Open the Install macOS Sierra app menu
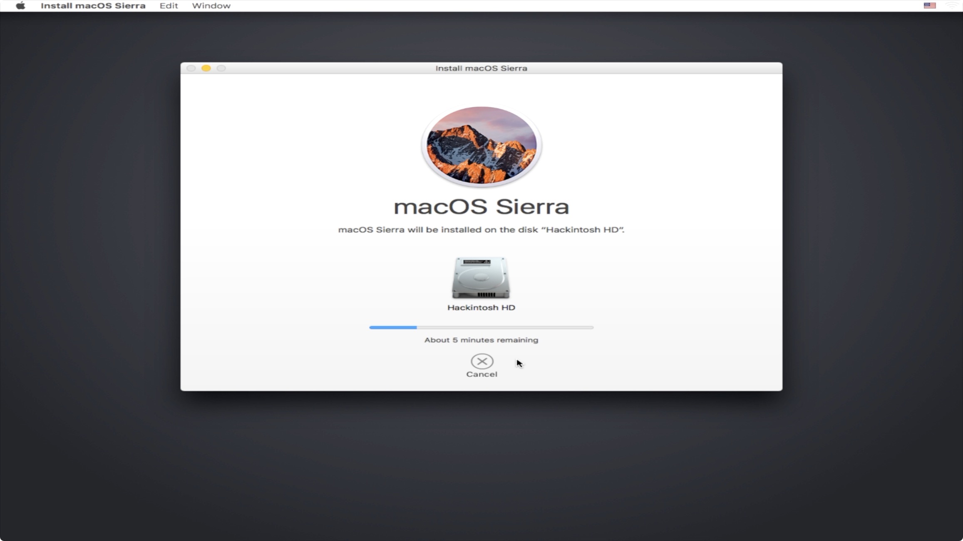 tap(93, 6)
